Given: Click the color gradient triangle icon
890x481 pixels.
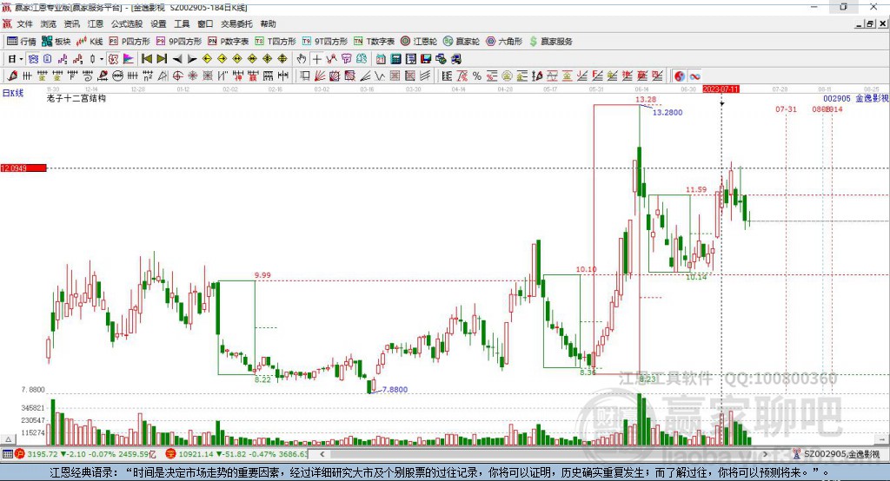Looking at the screenshot, I should tap(129, 59).
